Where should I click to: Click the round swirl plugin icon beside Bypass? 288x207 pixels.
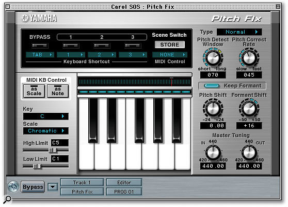pos(13,186)
